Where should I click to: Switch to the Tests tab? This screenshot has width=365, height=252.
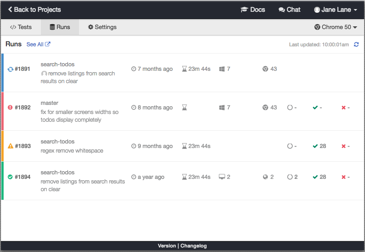click(21, 27)
